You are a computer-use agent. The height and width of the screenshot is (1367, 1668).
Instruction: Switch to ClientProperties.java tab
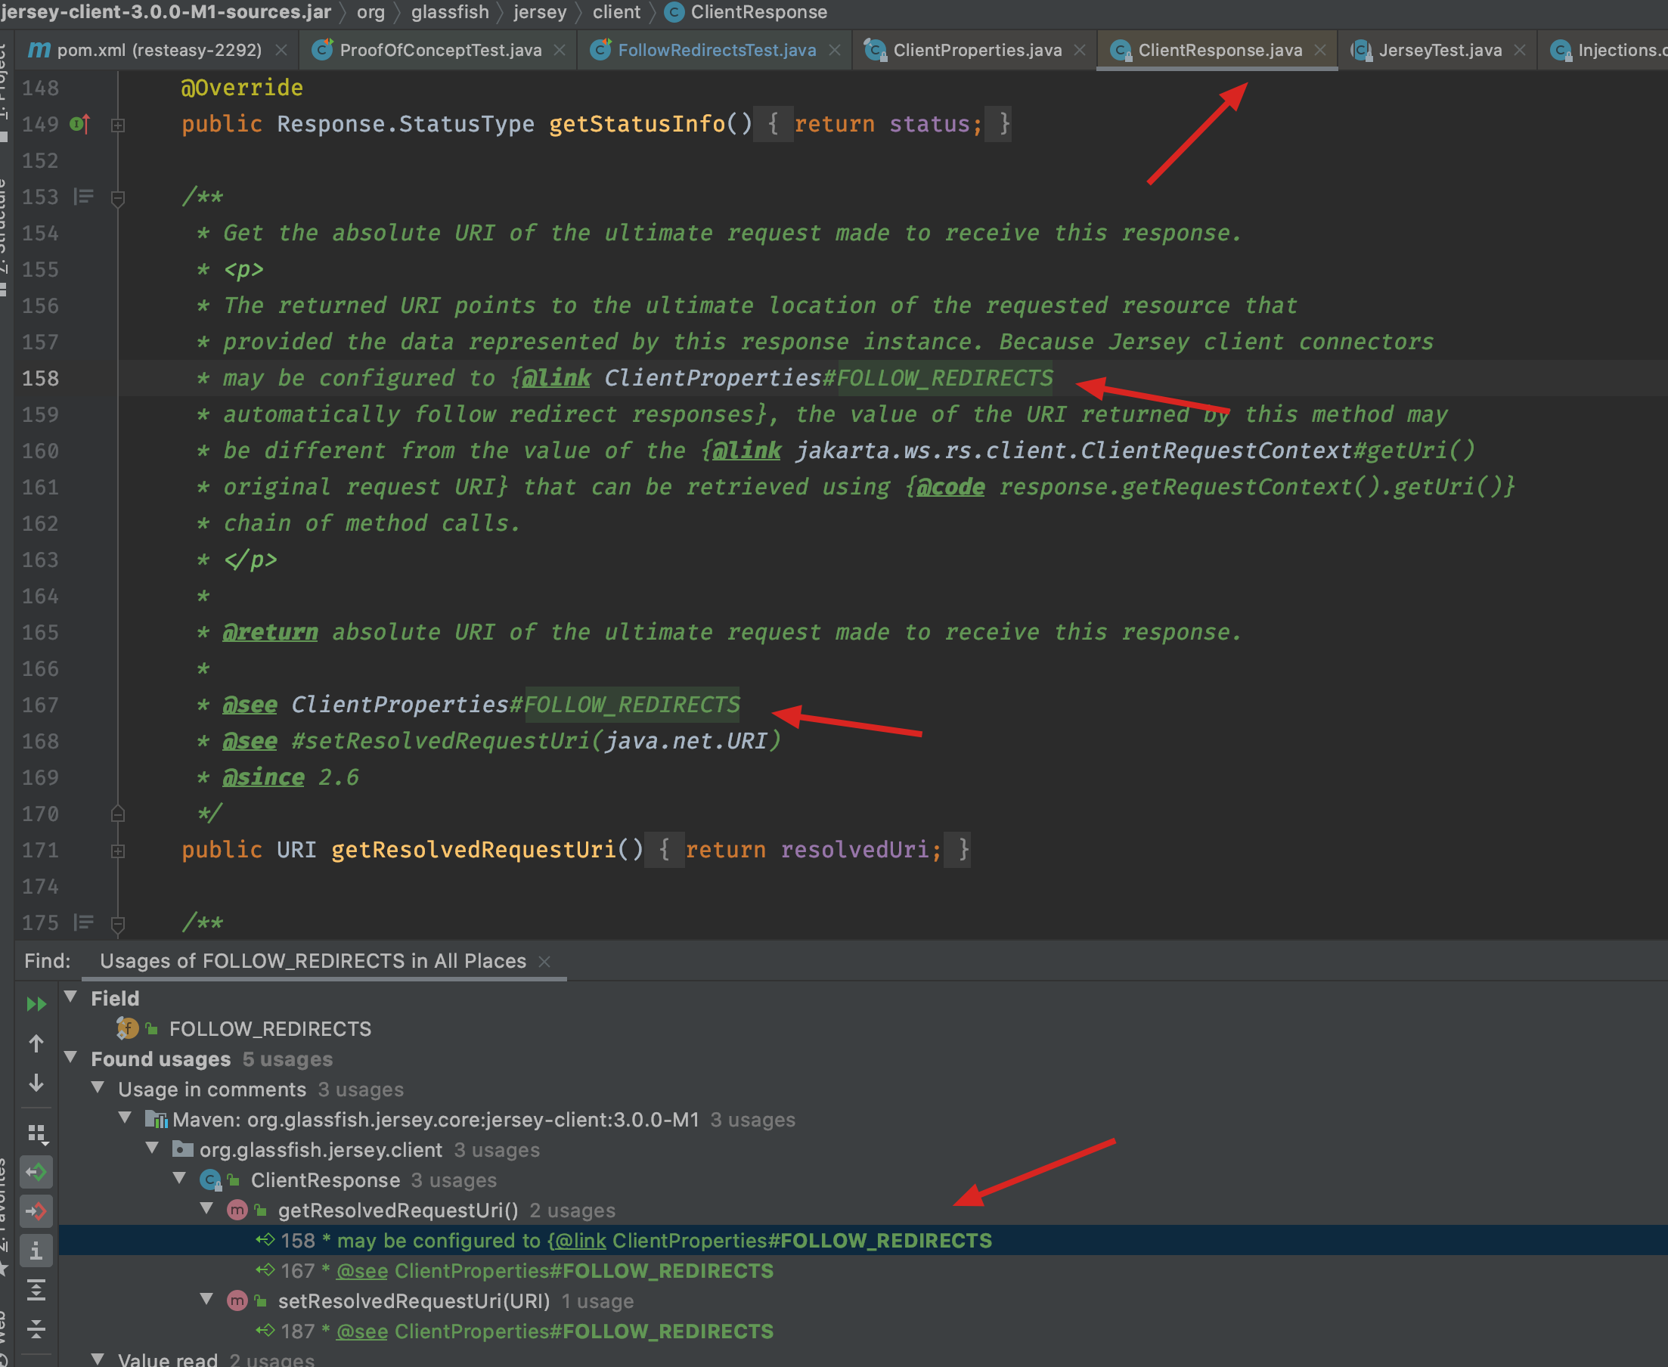[977, 51]
